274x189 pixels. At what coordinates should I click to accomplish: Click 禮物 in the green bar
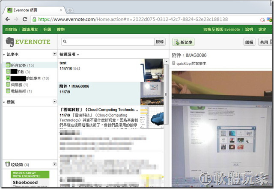[x=61, y=29]
